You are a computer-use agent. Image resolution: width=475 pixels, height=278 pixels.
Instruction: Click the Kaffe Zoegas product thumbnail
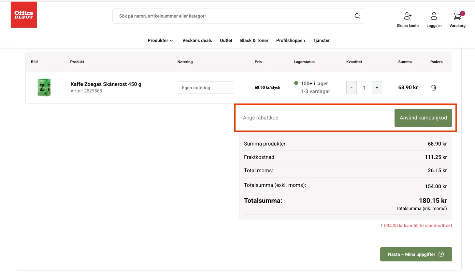click(44, 87)
